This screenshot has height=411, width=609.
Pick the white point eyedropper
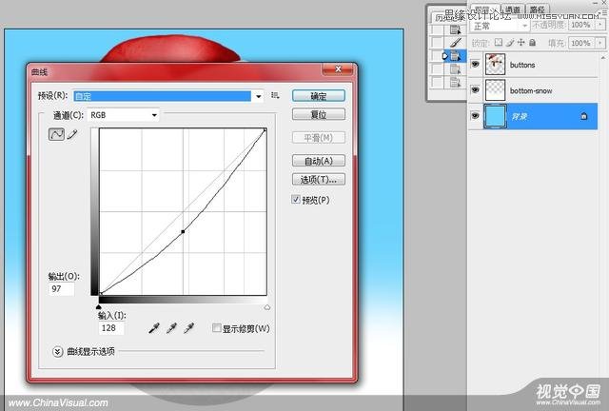pos(188,328)
